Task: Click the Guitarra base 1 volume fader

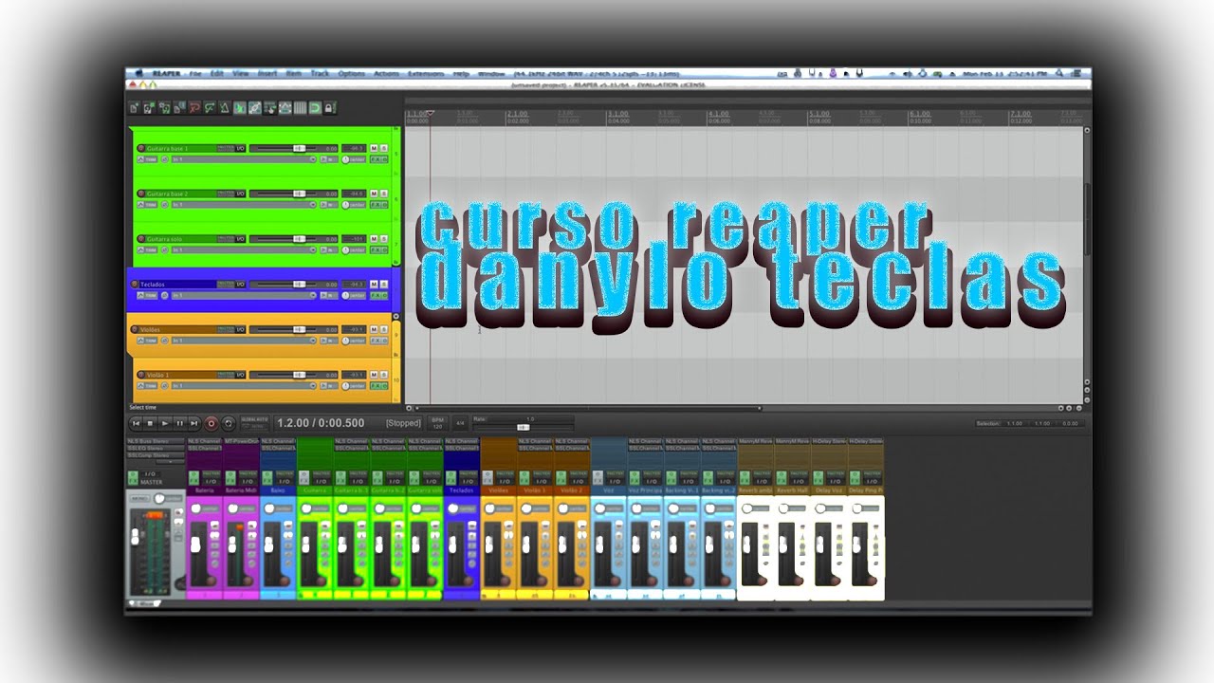Action: click(299, 149)
